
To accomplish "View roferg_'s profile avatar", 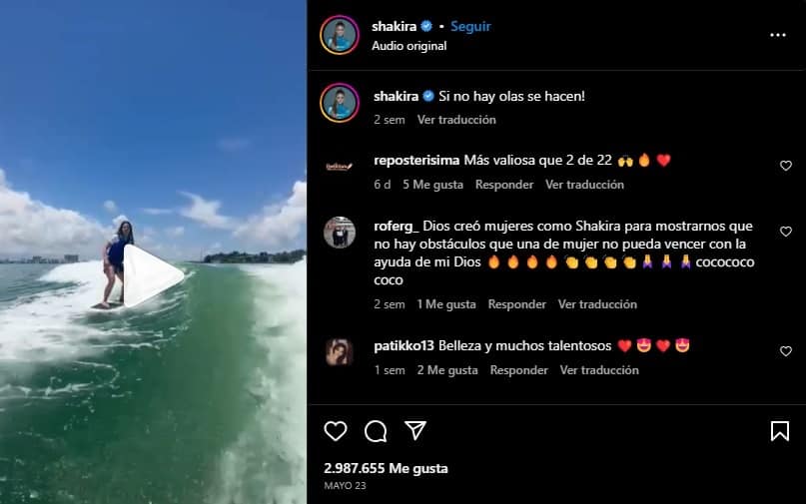I will 340,233.
